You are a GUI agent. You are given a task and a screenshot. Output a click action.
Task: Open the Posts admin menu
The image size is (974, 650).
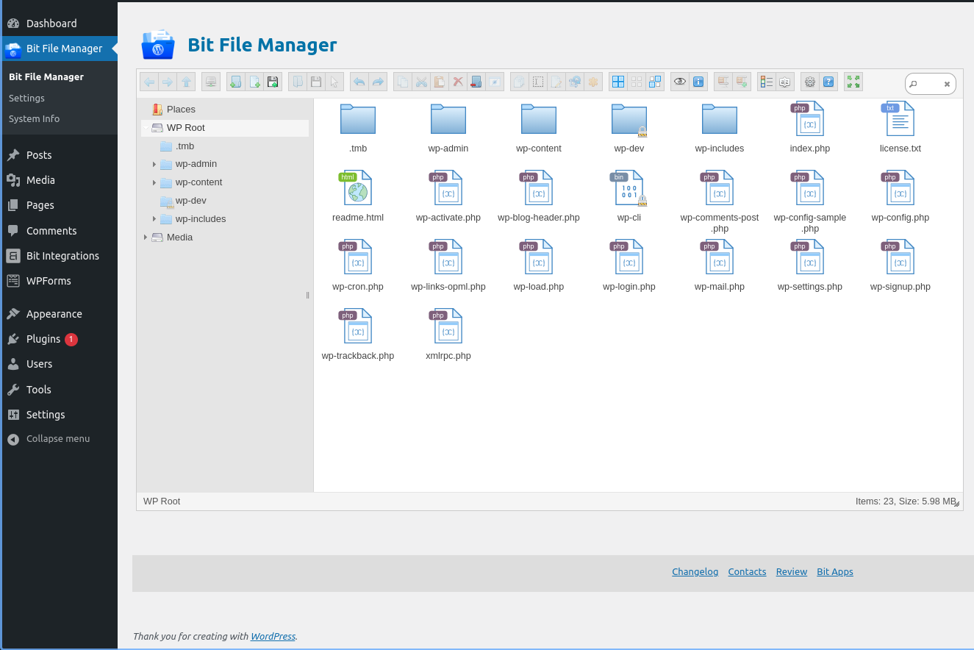click(59, 155)
